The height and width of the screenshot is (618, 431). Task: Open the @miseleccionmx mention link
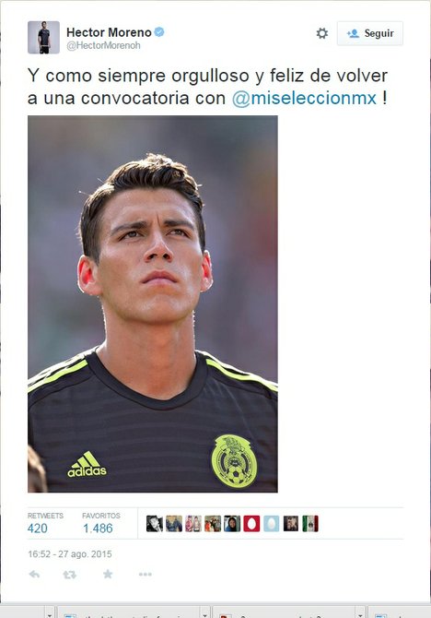pyautogui.click(x=304, y=98)
